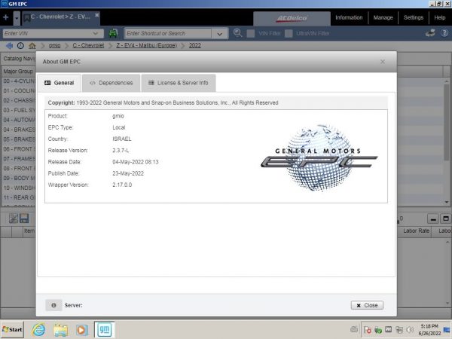The height and width of the screenshot is (339, 452).
Task: Click the release version value 2.3.7-L
Action: 121,151
